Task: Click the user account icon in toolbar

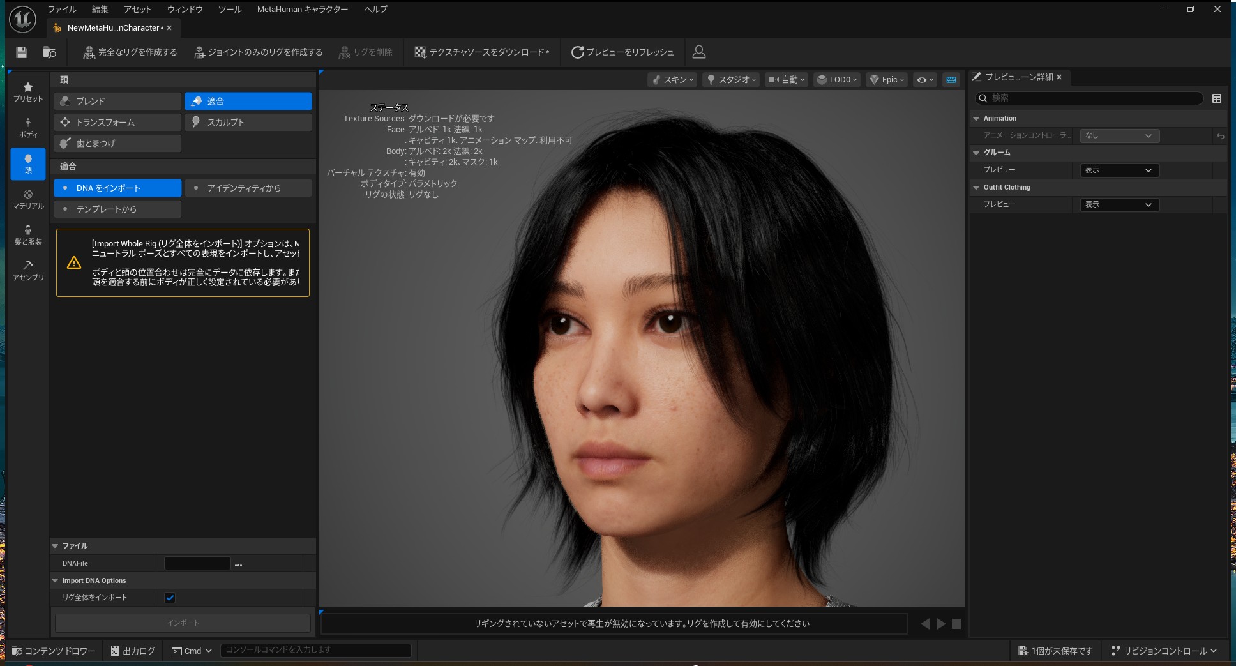Action: click(x=699, y=52)
